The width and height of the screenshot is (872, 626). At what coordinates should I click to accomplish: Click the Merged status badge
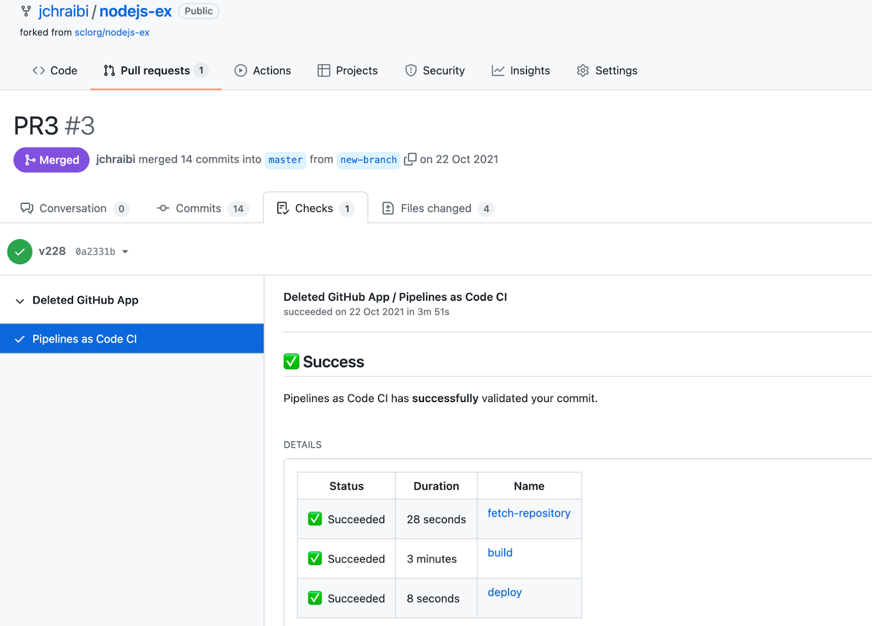click(51, 160)
